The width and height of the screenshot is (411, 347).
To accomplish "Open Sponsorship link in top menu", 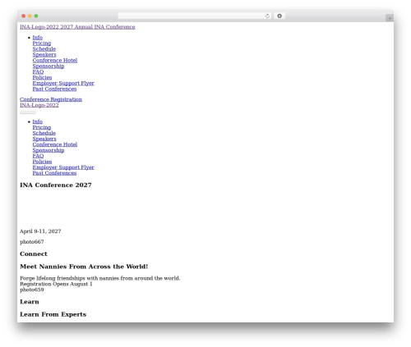I will 48,66.
